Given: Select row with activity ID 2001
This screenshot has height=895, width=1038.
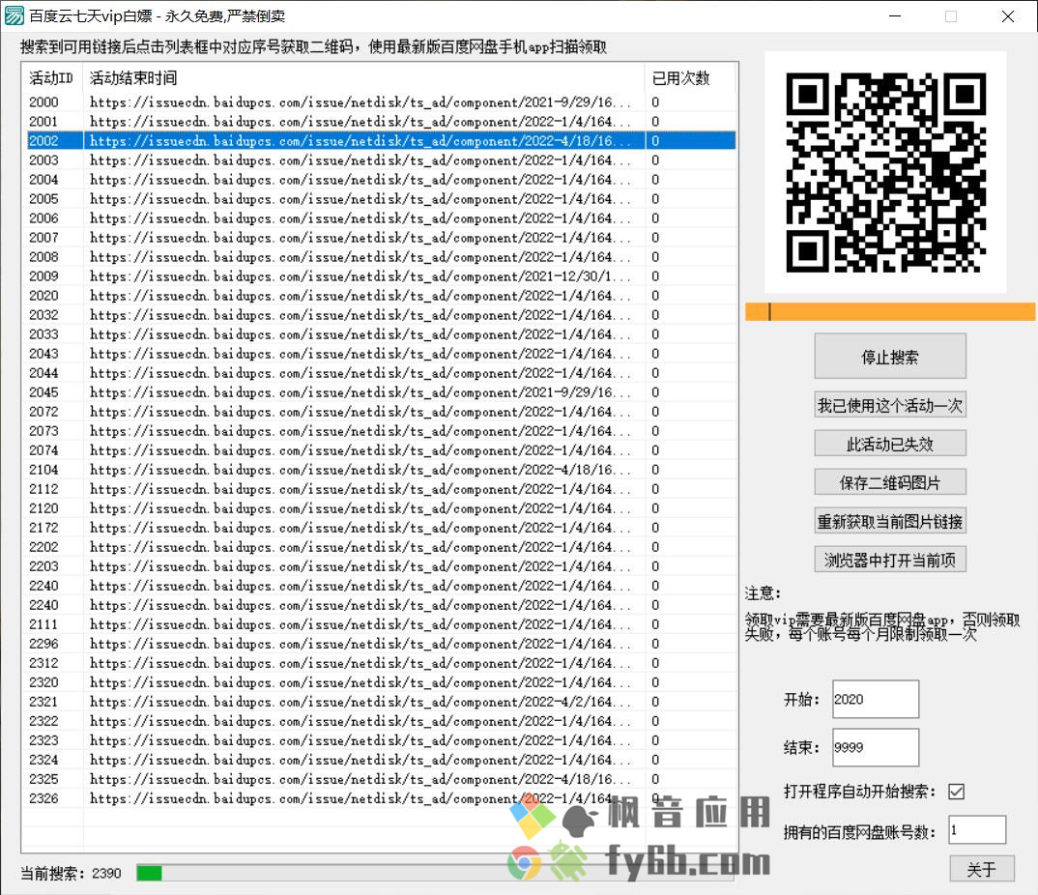Looking at the screenshot, I should click(381, 121).
